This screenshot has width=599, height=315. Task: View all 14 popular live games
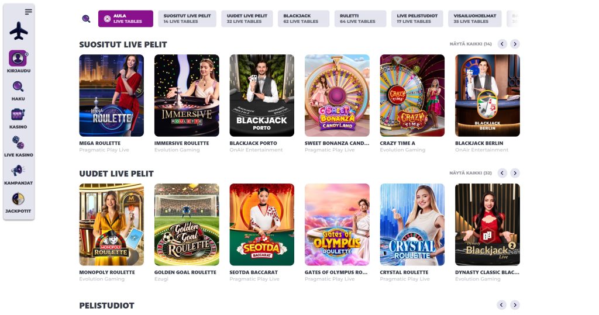[471, 44]
